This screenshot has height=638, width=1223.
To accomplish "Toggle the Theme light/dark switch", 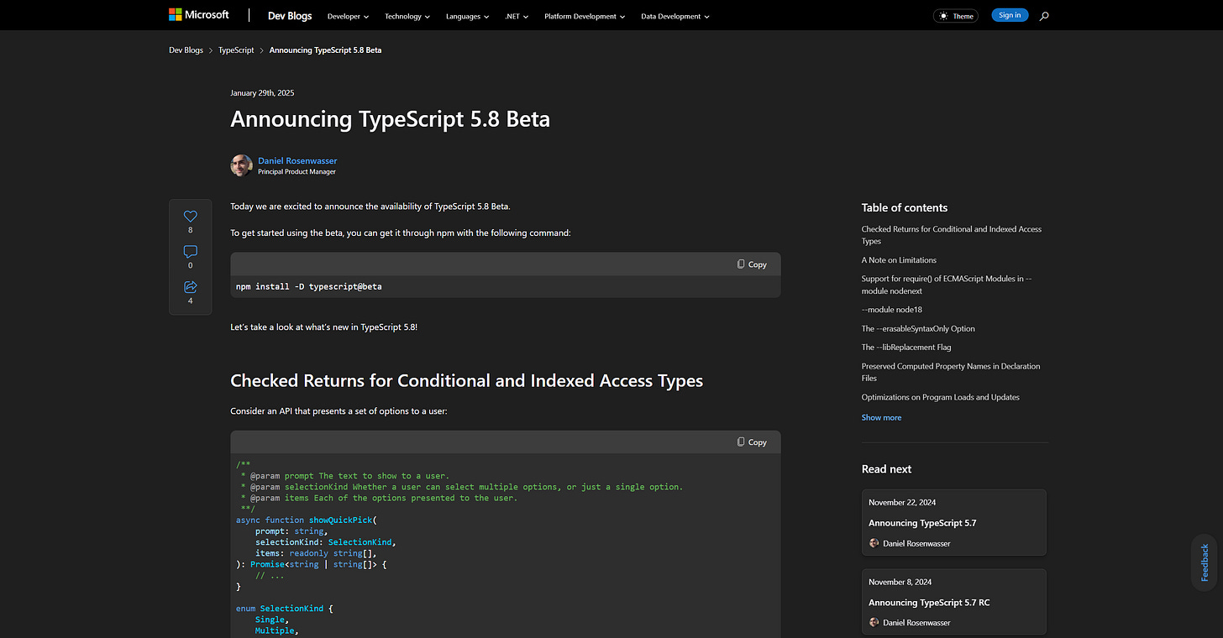I will 956,16.
